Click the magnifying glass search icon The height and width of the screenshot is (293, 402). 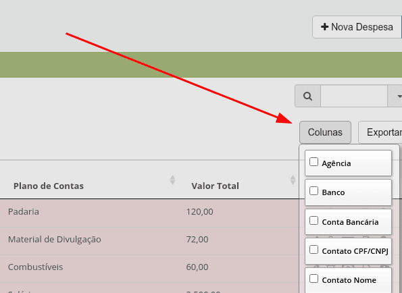coord(307,97)
